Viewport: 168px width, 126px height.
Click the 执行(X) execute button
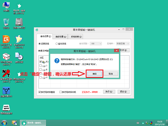click(109, 92)
